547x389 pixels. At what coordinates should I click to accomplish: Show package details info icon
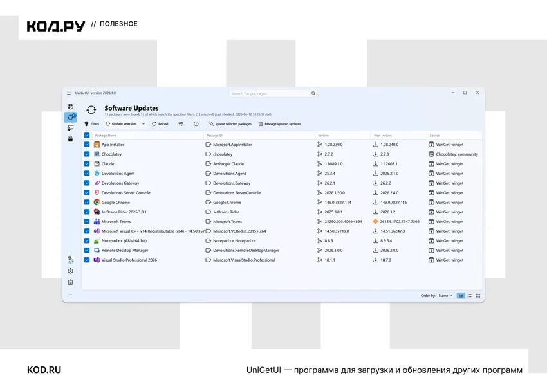tap(196, 123)
